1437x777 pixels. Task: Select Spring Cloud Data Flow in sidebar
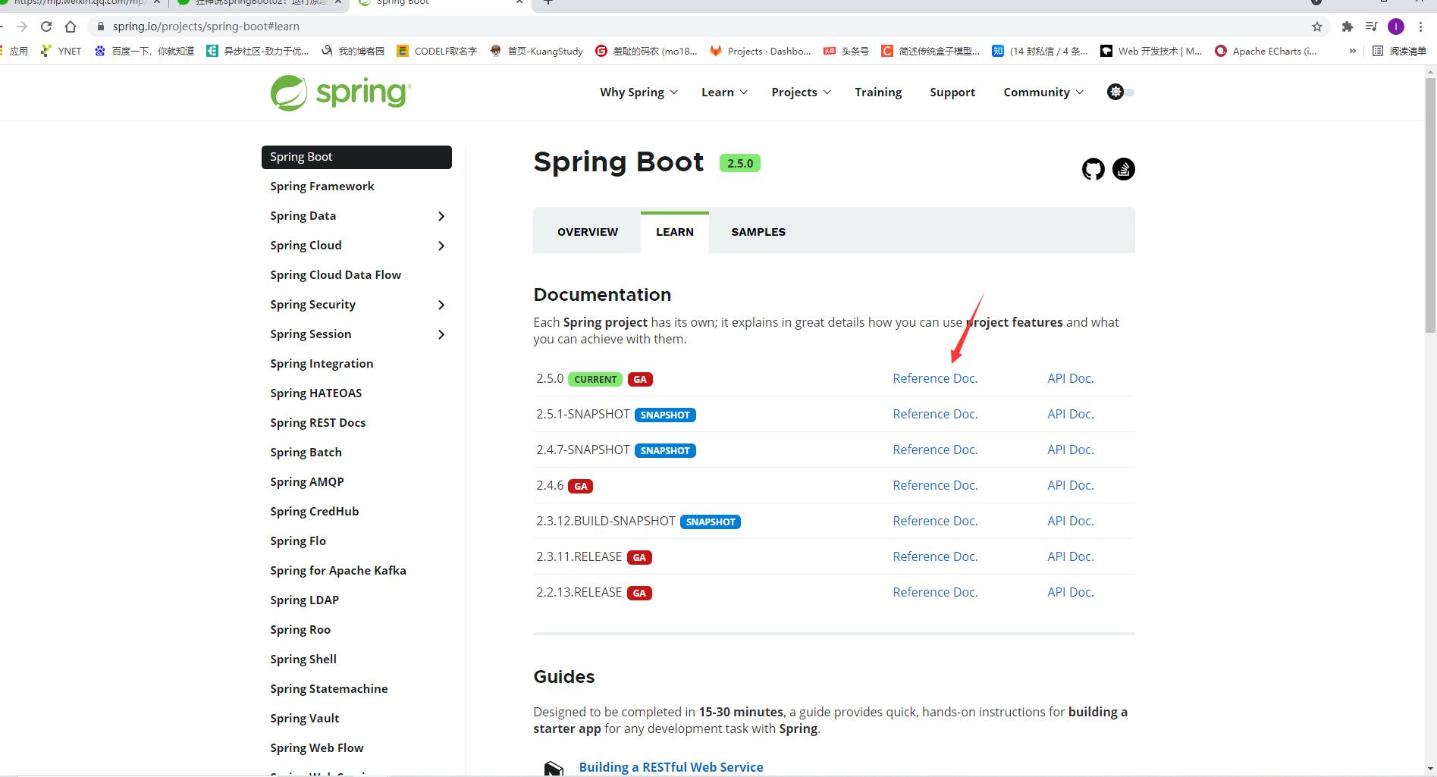[x=336, y=275]
